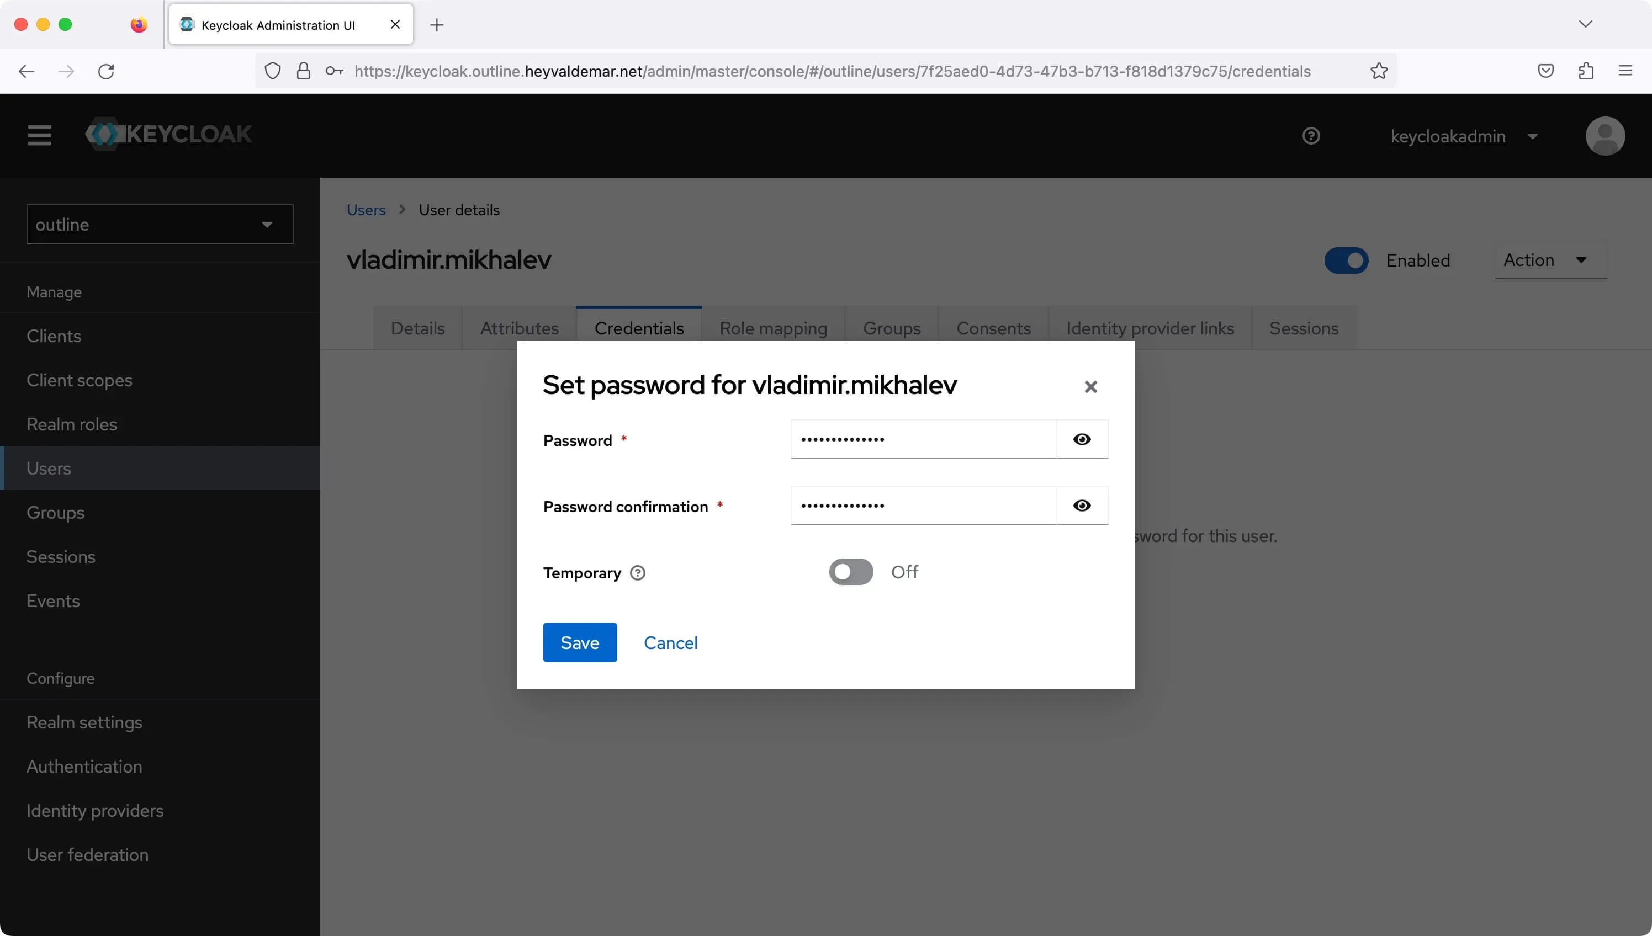Open Sessions in sidebar
Screen dimensions: 1652x936
[x=160, y=557]
